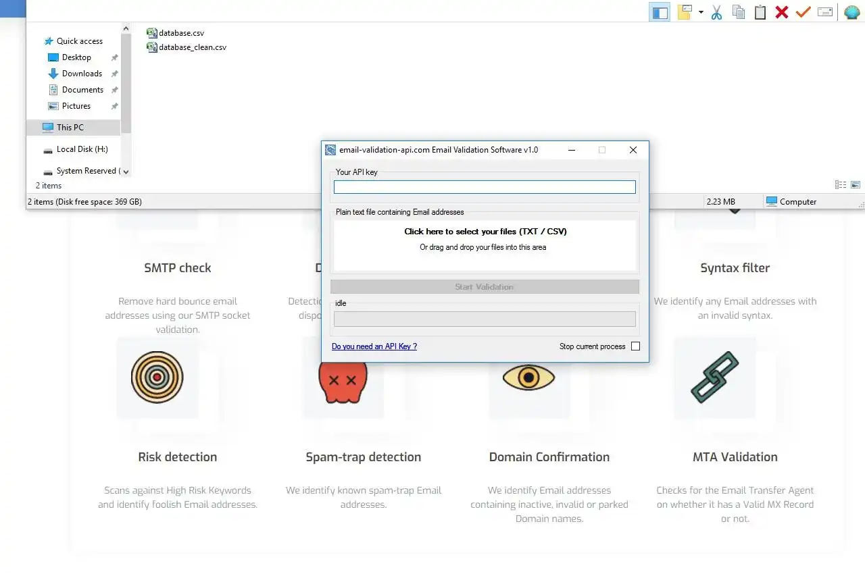Click the Domain Confirmation eye icon
This screenshot has height=574, width=865.
click(x=528, y=377)
